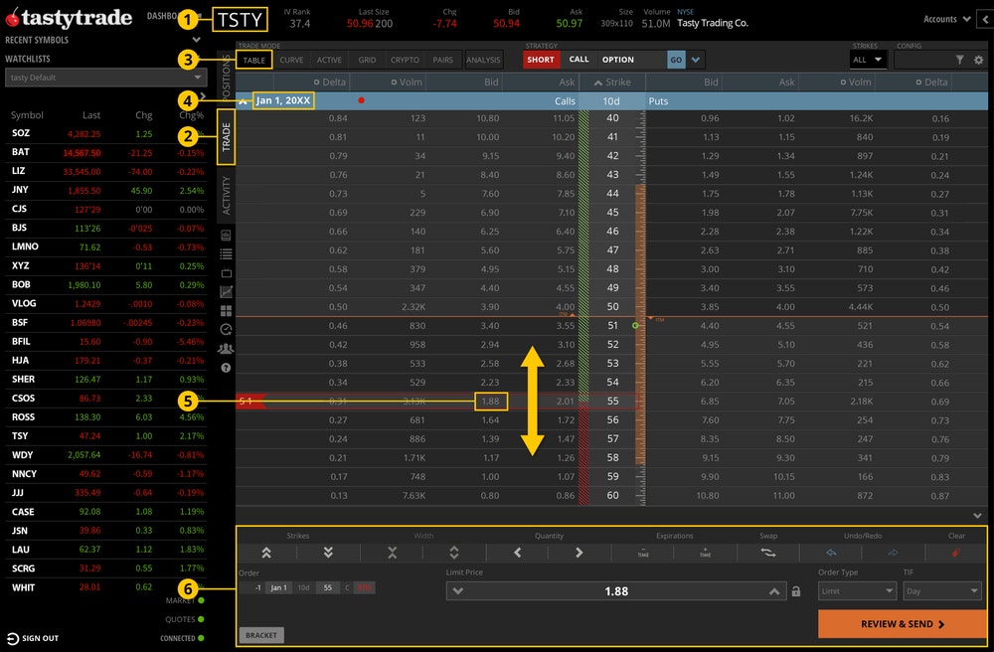The width and height of the screenshot is (994, 652).
Task: Roll strikes up with double up arrows
Action: click(x=266, y=553)
